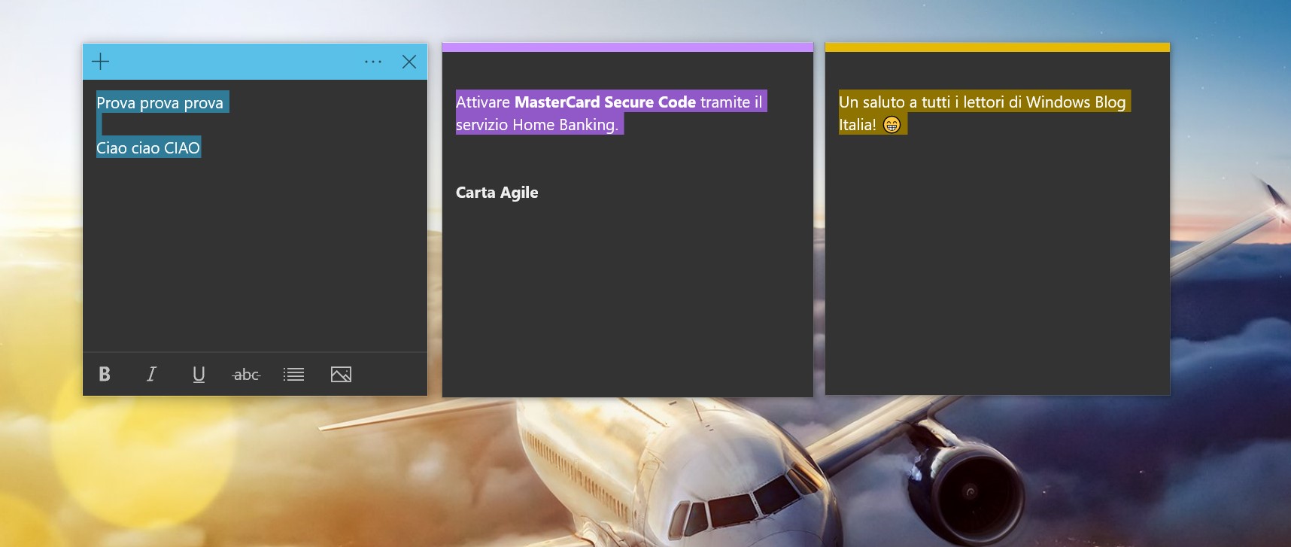Toggle bold formatting in the blue note

tap(105, 374)
